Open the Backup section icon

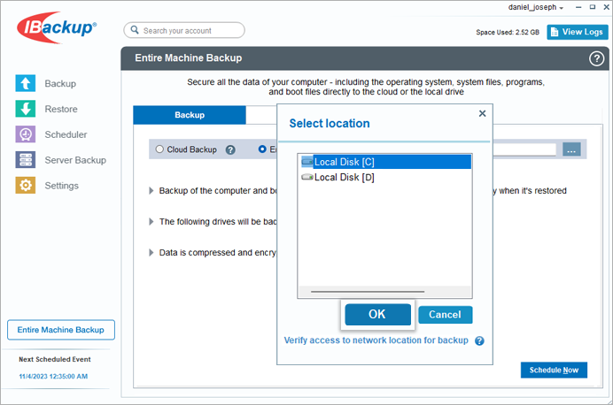26,83
